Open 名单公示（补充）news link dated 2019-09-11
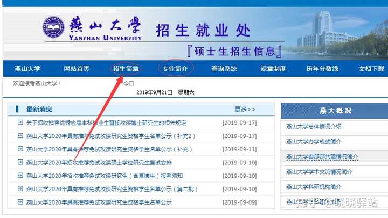The width and height of the screenshot is (388, 218). (x=109, y=149)
